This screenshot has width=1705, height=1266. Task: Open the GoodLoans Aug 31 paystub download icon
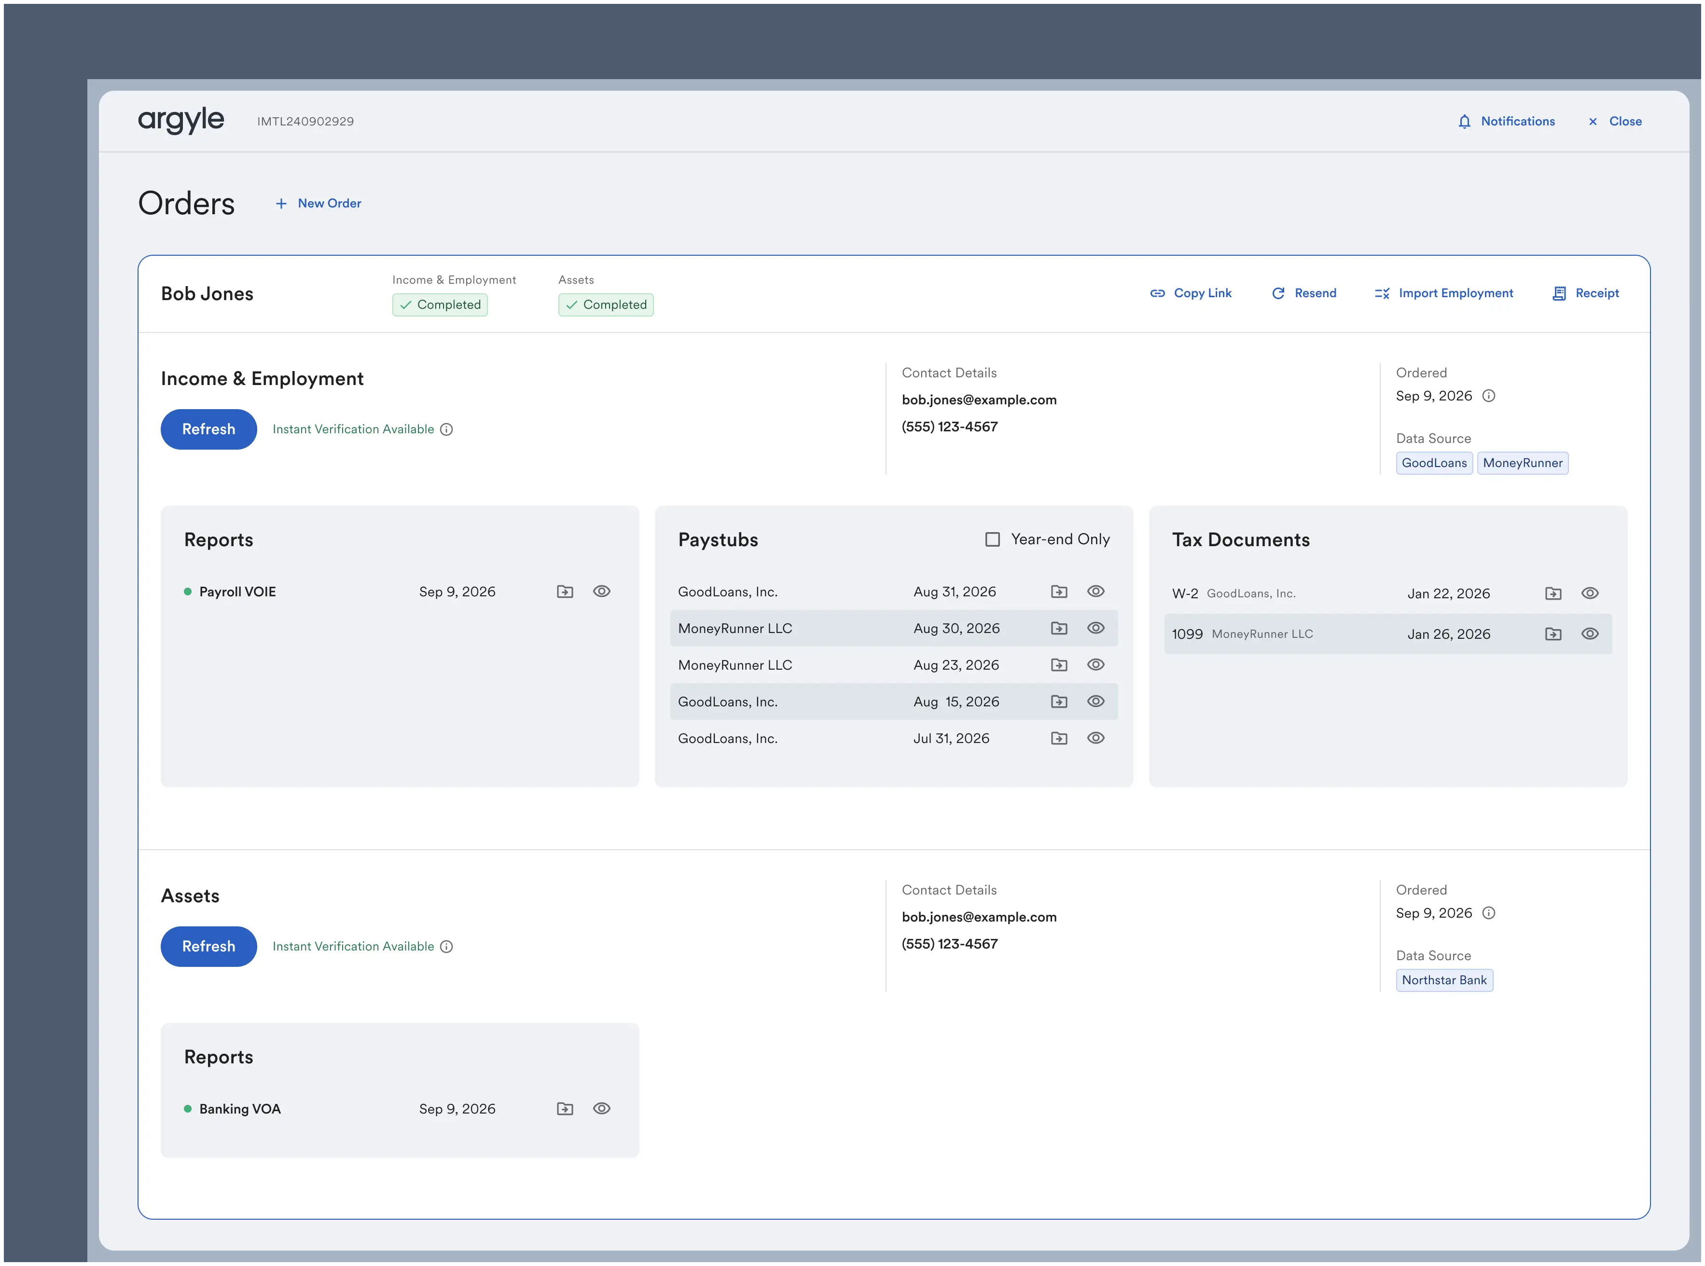tap(1059, 591)
